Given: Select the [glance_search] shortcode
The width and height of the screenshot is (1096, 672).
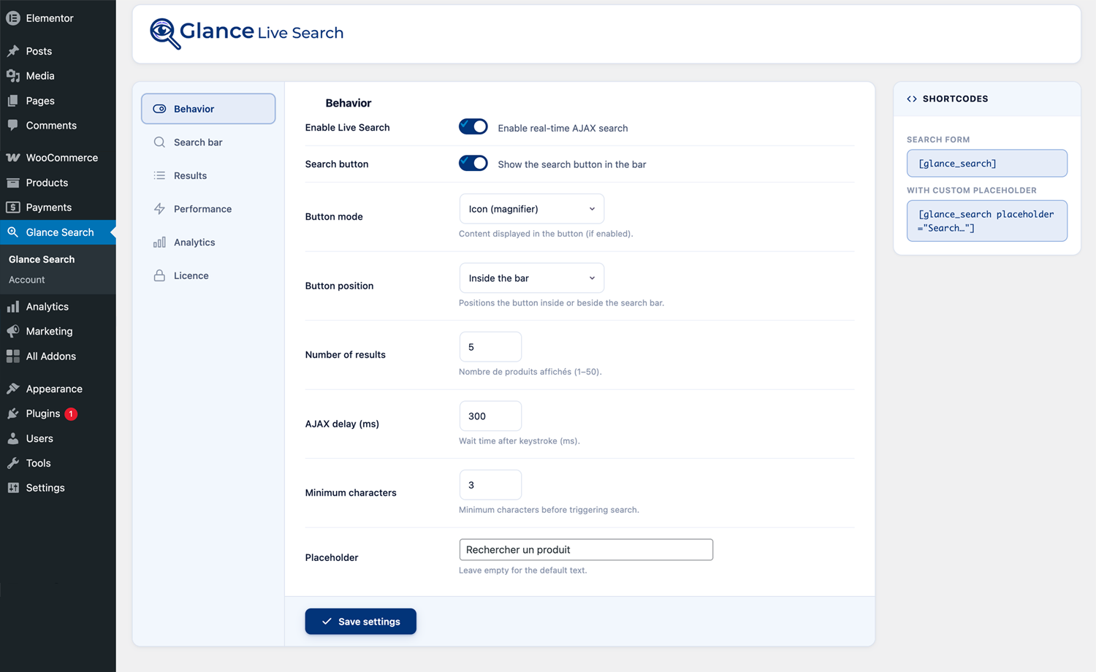Looking at the screenshot, I should [x=986, y=163].
